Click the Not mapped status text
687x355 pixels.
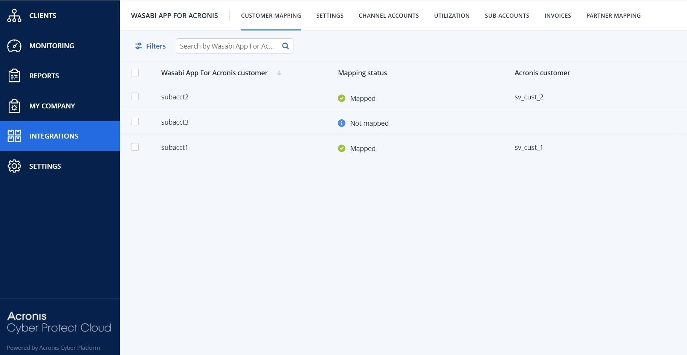pos(369,123)
